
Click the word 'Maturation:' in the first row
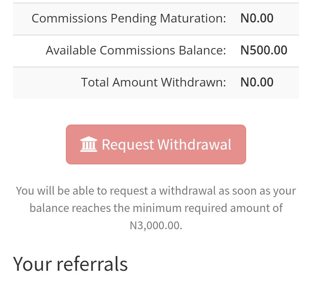pos(199,18)
